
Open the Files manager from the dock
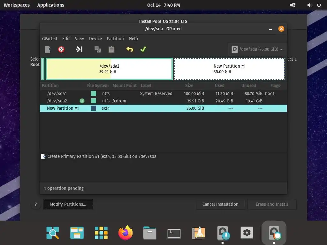[x=150, y=233]
